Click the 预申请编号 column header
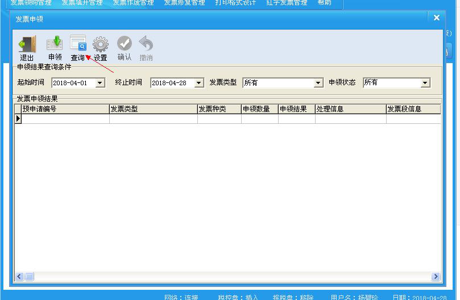The width and height of the screenshot is (460, 300). (x=65, y=109)
